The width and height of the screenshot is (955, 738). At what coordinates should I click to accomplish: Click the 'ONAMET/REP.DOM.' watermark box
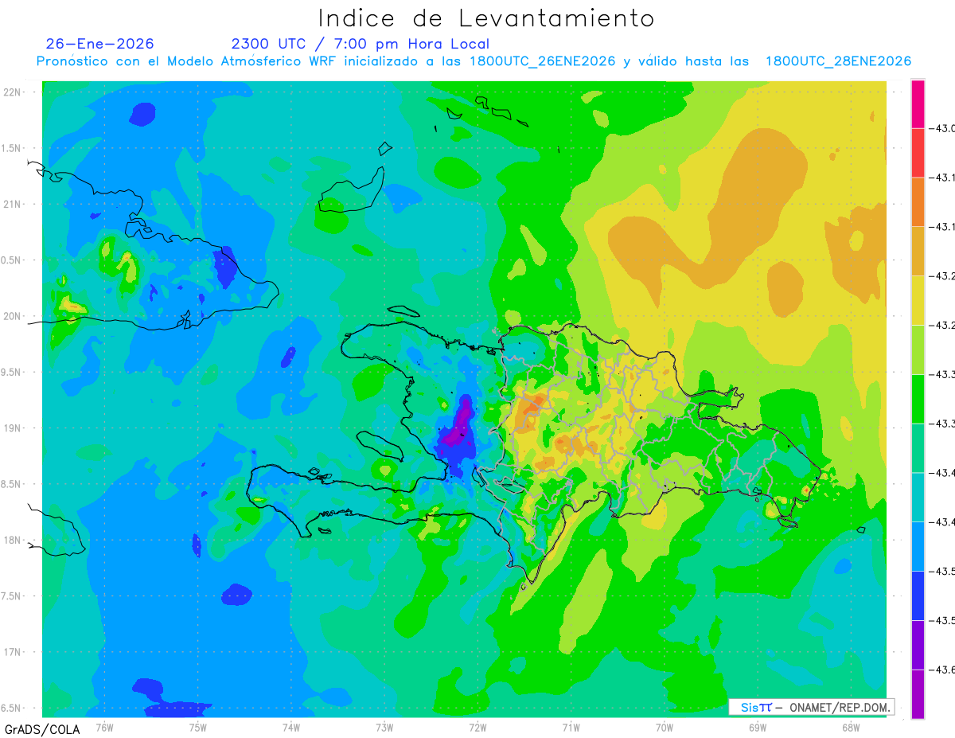(x=811, y=707)
